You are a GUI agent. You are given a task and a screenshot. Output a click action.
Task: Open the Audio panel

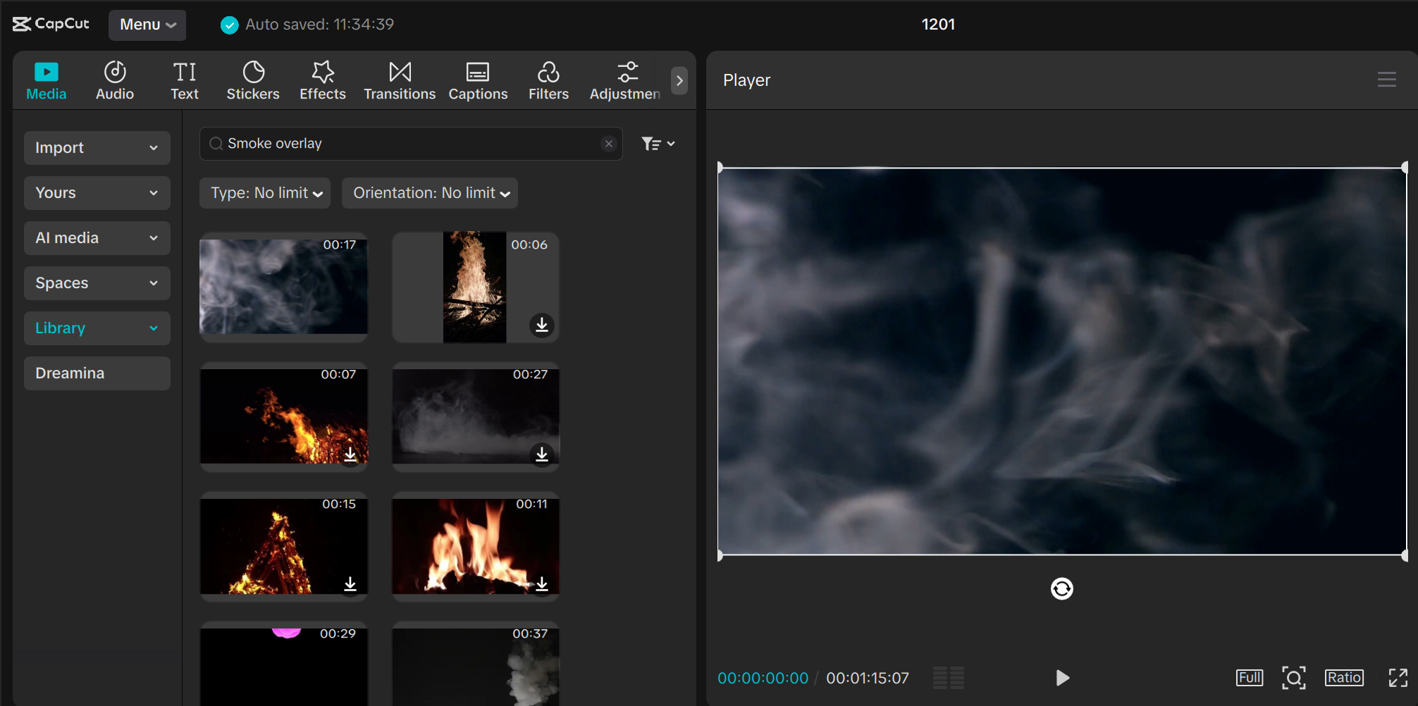(114, 79)
